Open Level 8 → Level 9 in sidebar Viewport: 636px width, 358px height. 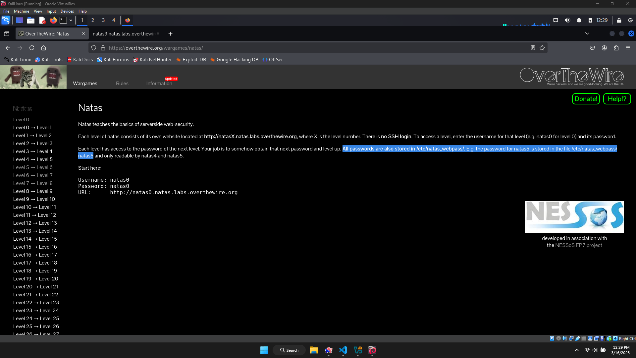click(x=33, y=191)
